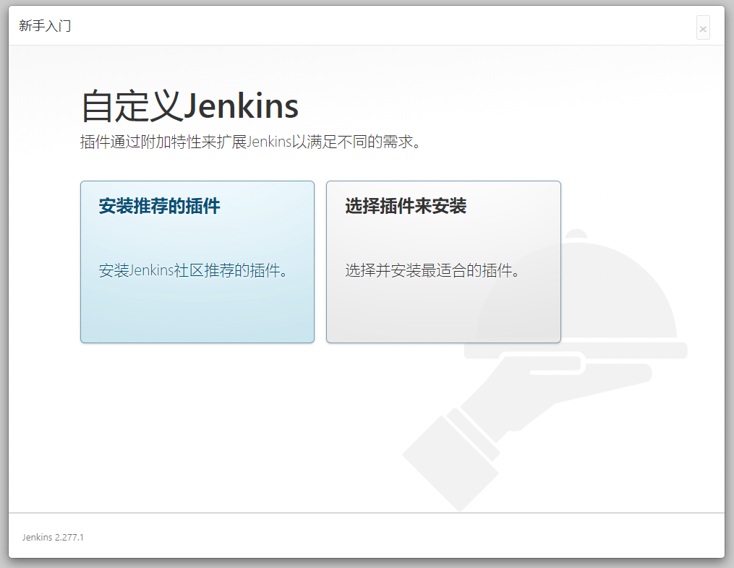Dismiss the setup wizard with the X
Screen dimensions: 734x568
(702, 27)
